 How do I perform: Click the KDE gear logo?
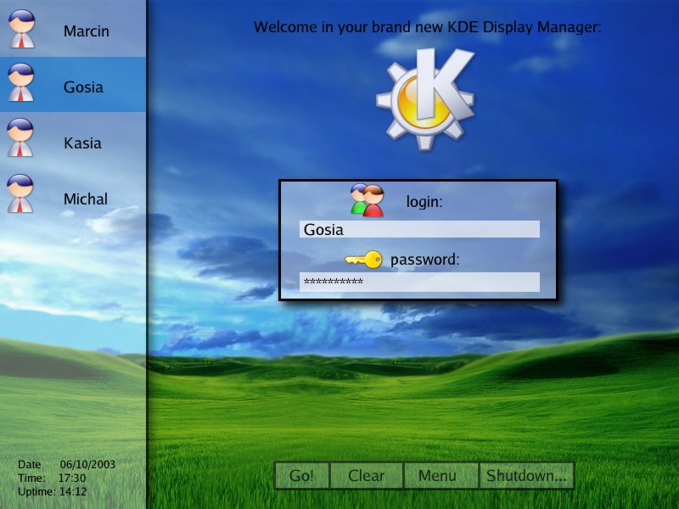[x=426, y=99]
